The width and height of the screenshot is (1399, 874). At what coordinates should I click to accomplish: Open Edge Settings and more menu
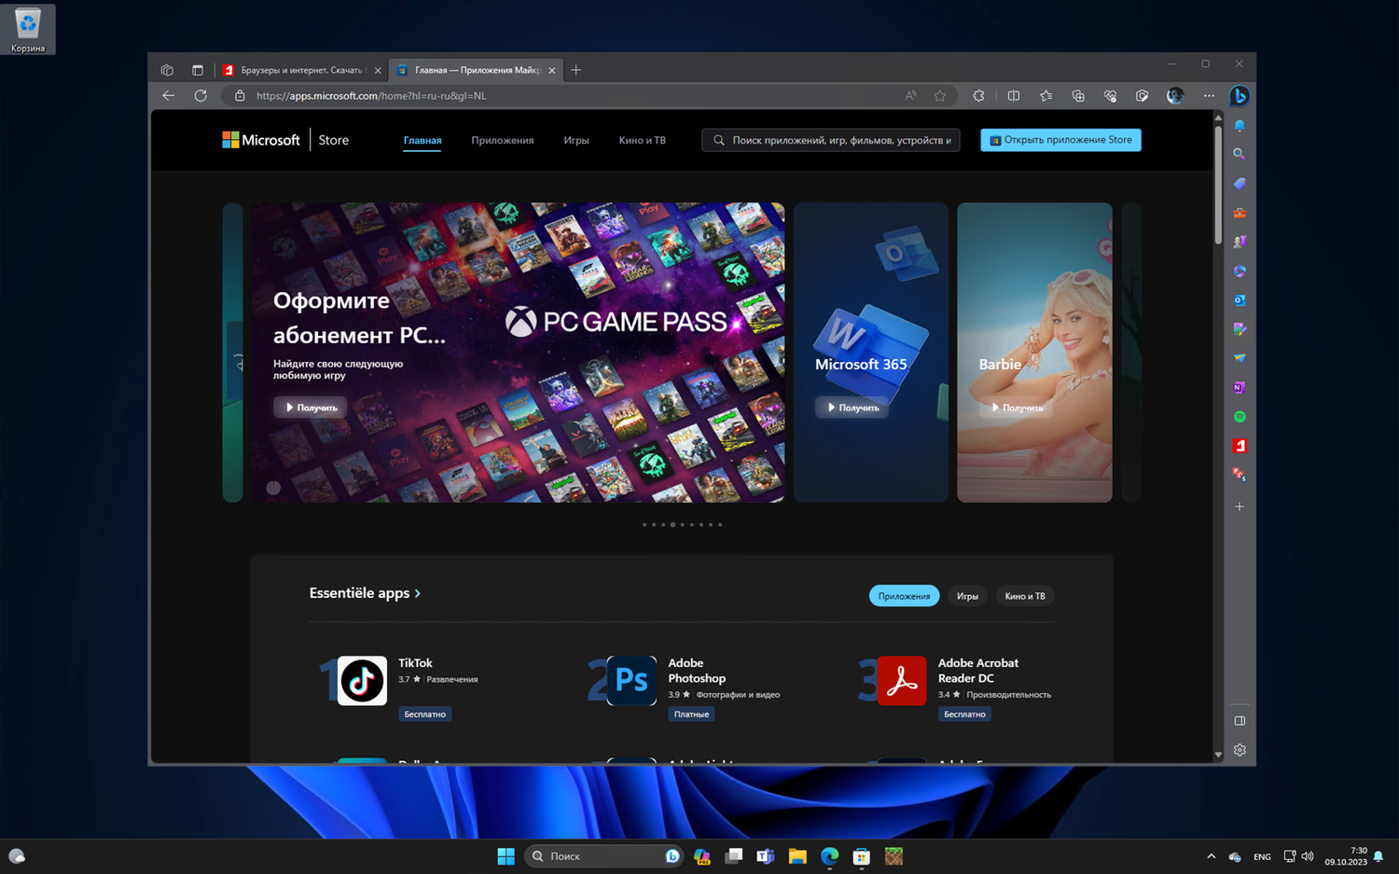click(1209, 95)
